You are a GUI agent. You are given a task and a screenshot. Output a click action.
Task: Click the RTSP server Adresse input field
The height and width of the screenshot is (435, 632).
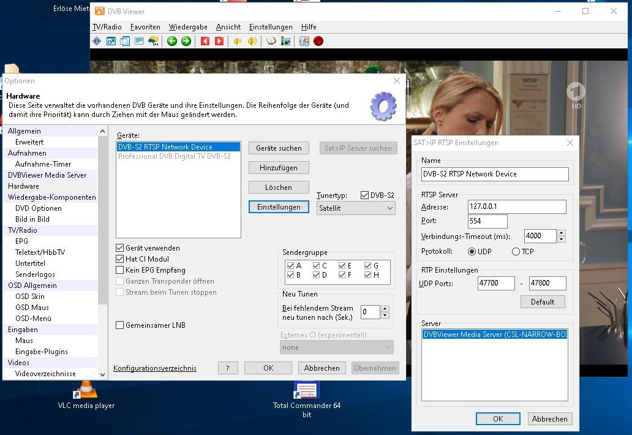[x=517, y=206]
